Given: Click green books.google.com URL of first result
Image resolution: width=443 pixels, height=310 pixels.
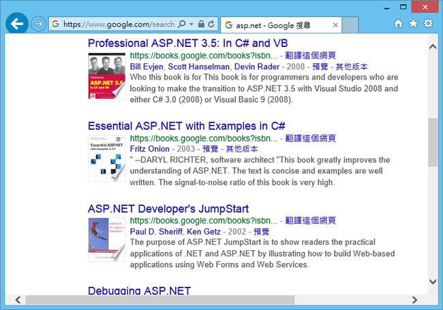Looking at the screenshot, I should pos(204,56).
